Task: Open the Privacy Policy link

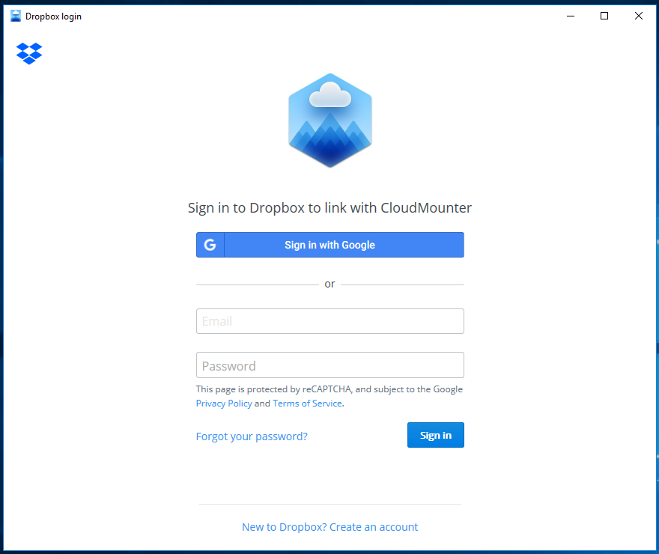Action: 224,404
